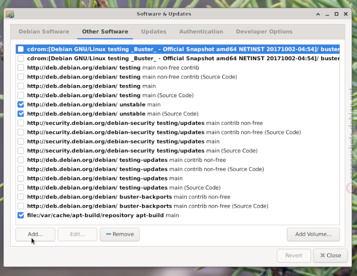Check security testing/updates main contrib non-free (Source Code)

tap(21, 132)
